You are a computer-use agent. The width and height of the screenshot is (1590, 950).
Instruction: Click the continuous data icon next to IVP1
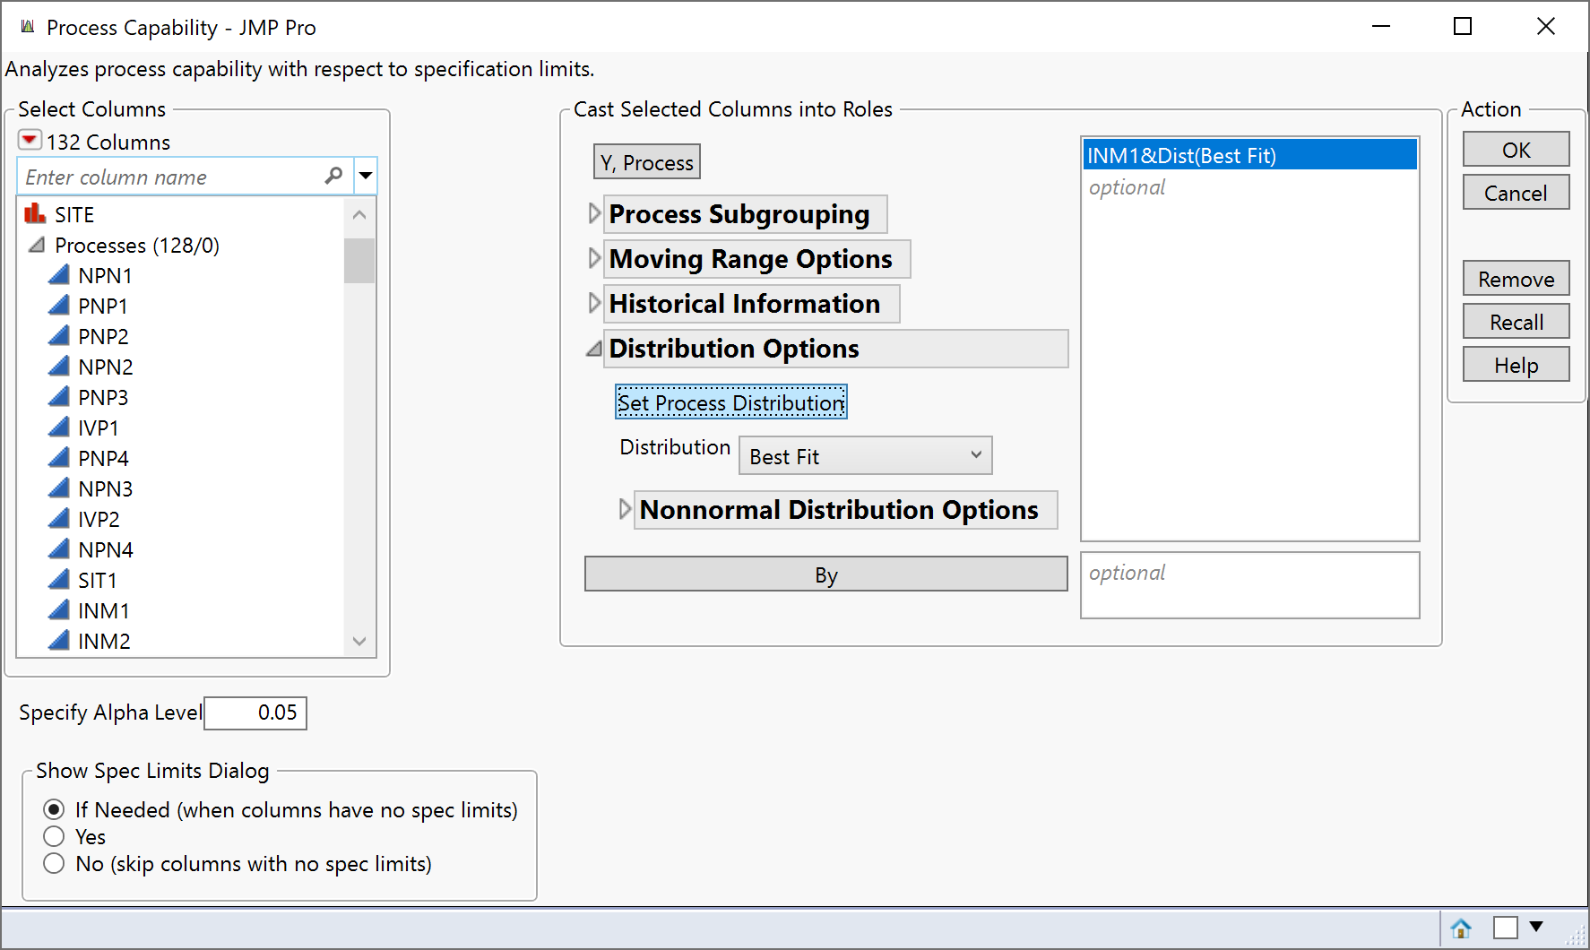point(58,427)
